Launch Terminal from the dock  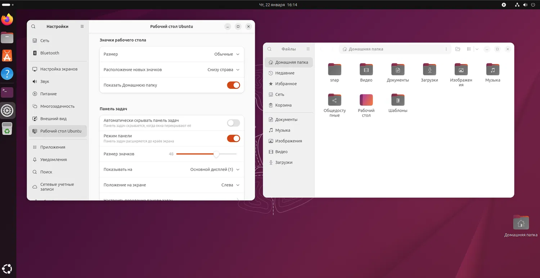click(7, 92)
